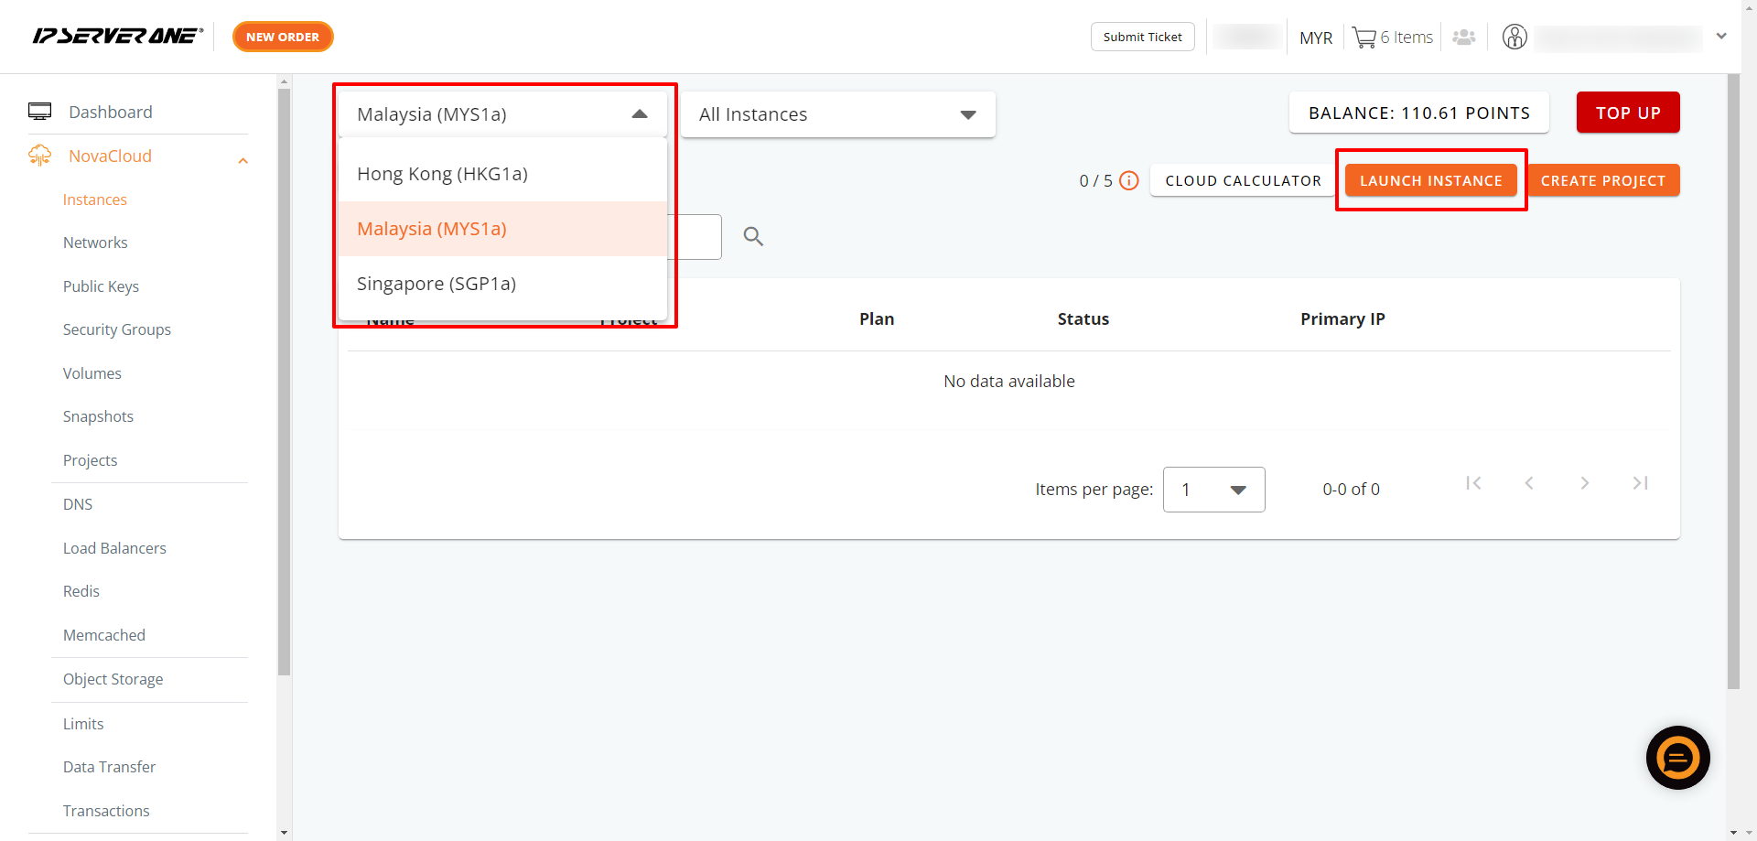Image resolution: width=1757 pixels, height=841 pixels.
Task: Go to previous page of results
Action: click(x=1529, y=483)
